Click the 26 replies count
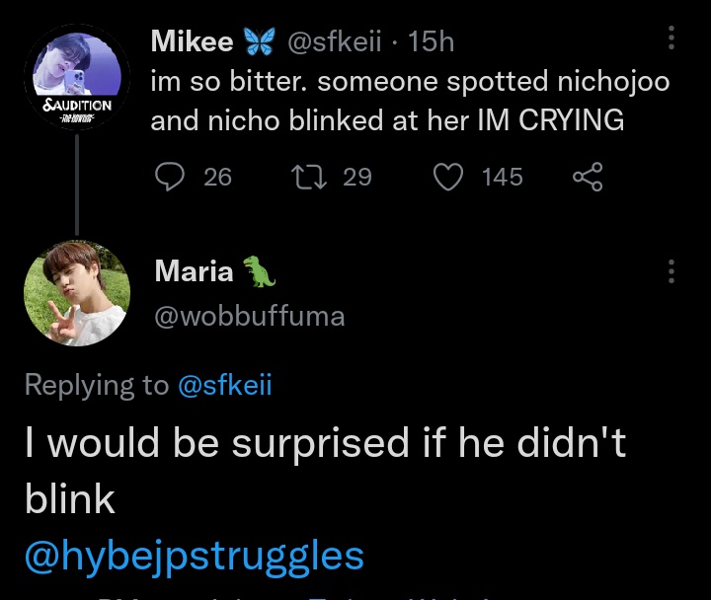711x600 pixels. click(x=217, y=177)
